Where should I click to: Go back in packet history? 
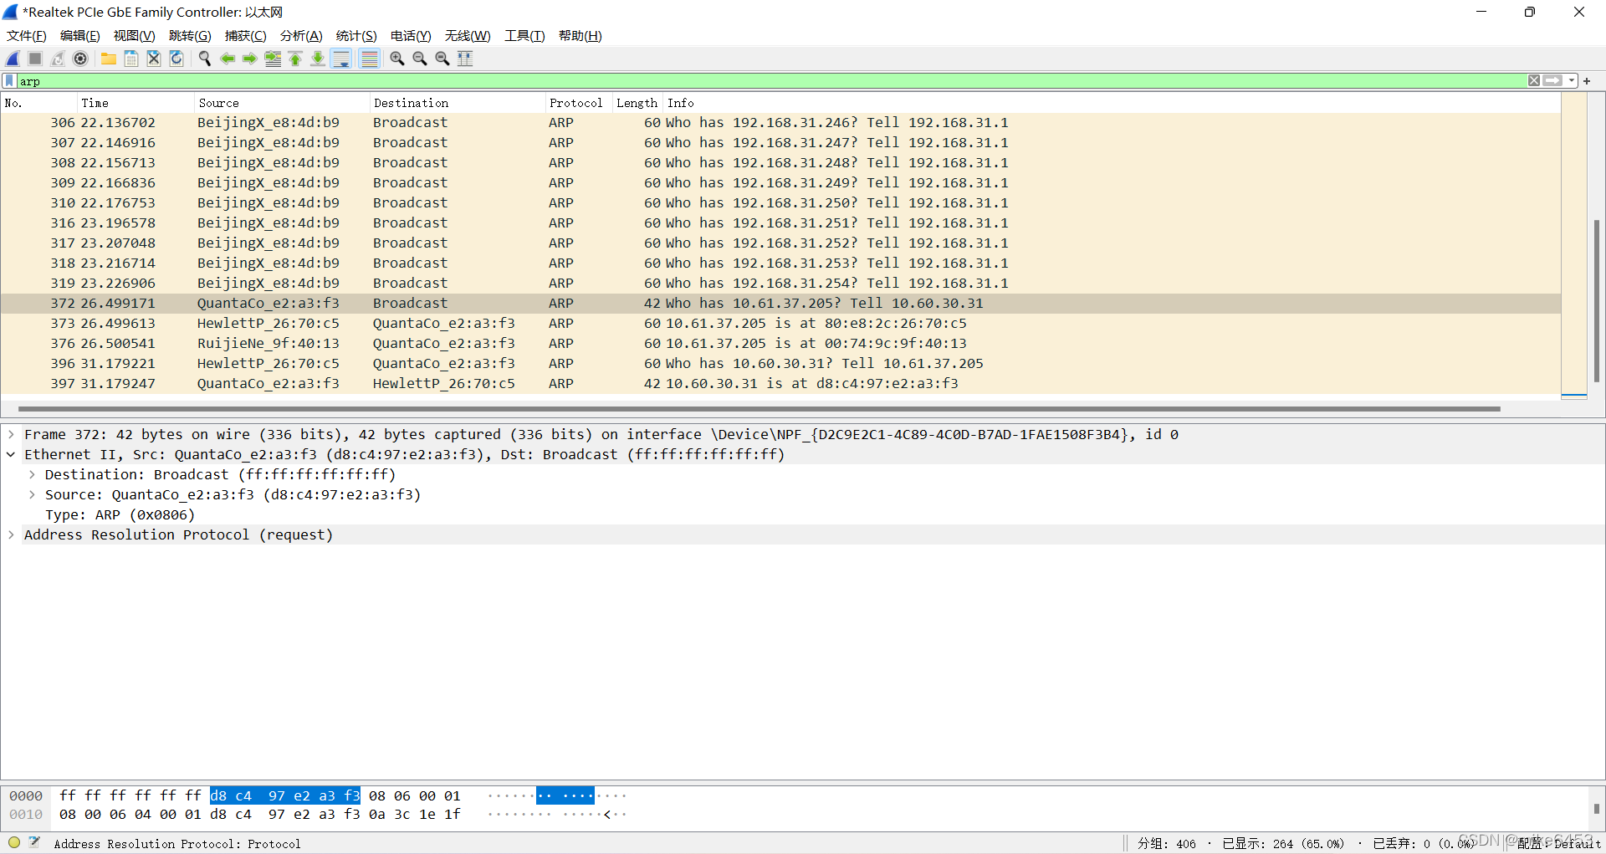click(228, 59)
